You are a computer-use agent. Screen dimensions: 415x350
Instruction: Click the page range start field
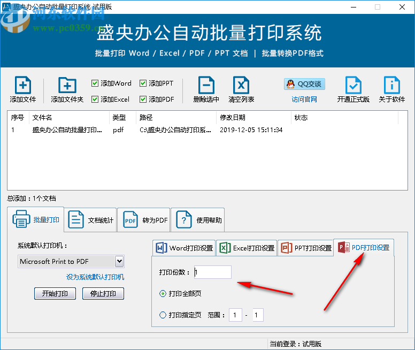pyautogui.click(x=235, y=315)
